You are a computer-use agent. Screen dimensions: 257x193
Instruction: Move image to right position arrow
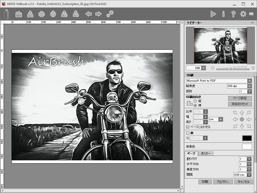[x=249, y=119]
